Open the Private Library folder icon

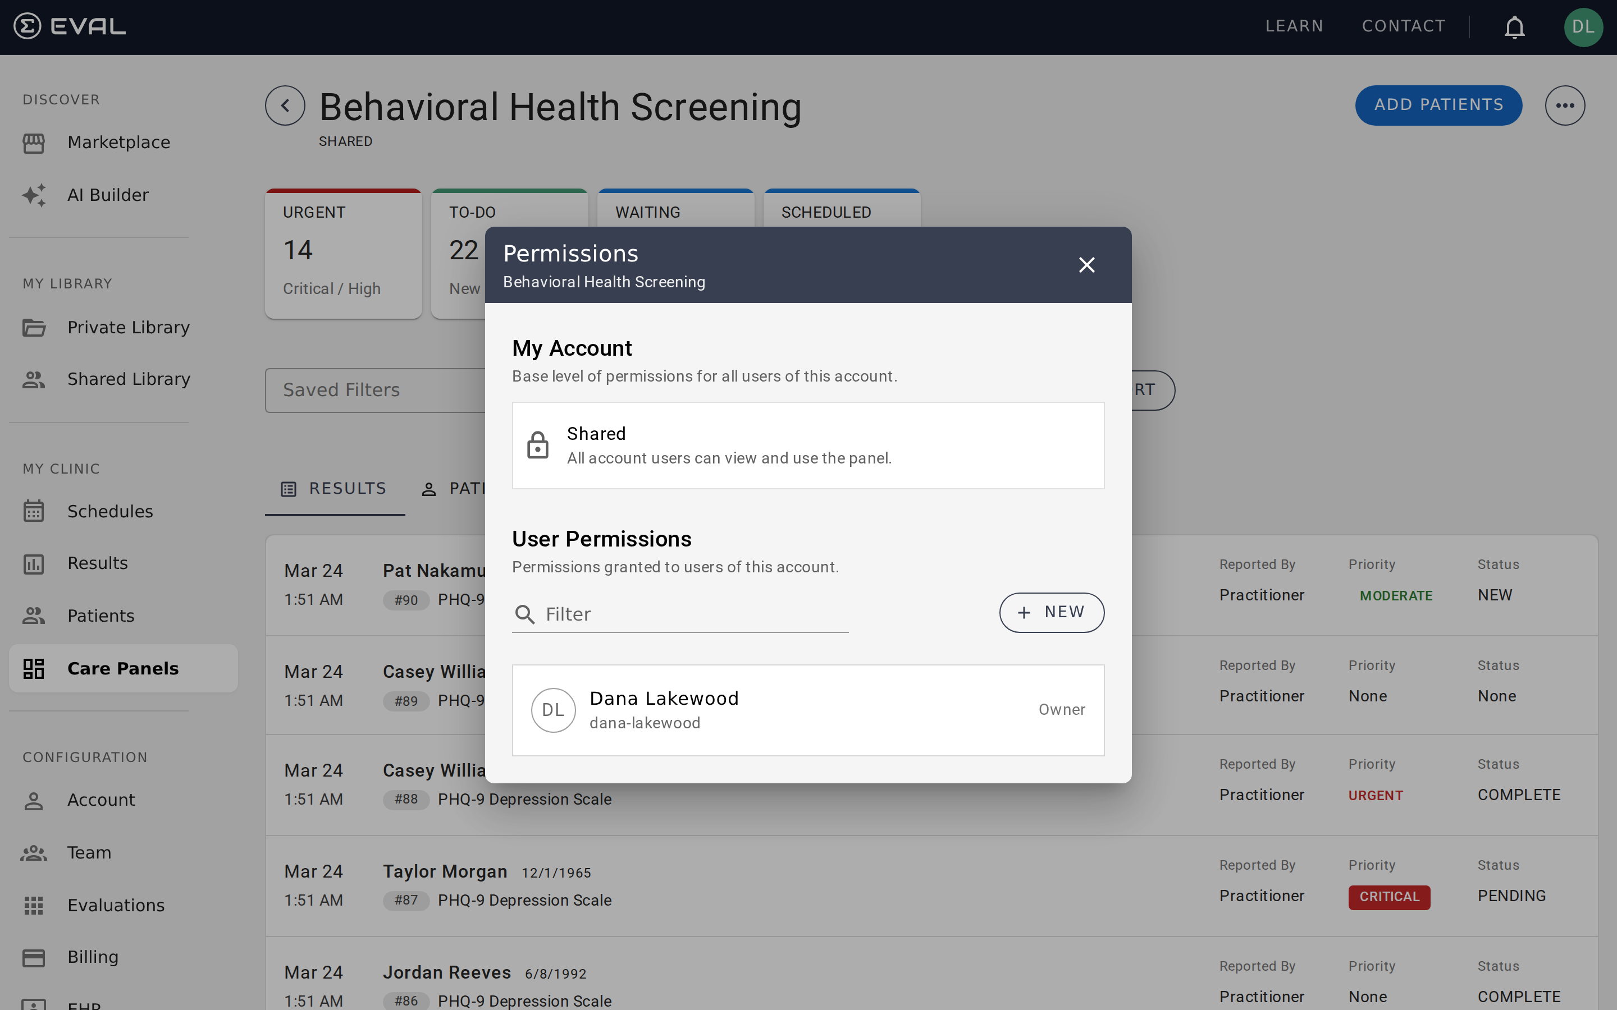click(35, 327)
